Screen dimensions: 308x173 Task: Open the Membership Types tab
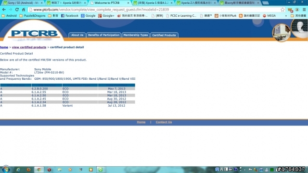tap(136, 35)
